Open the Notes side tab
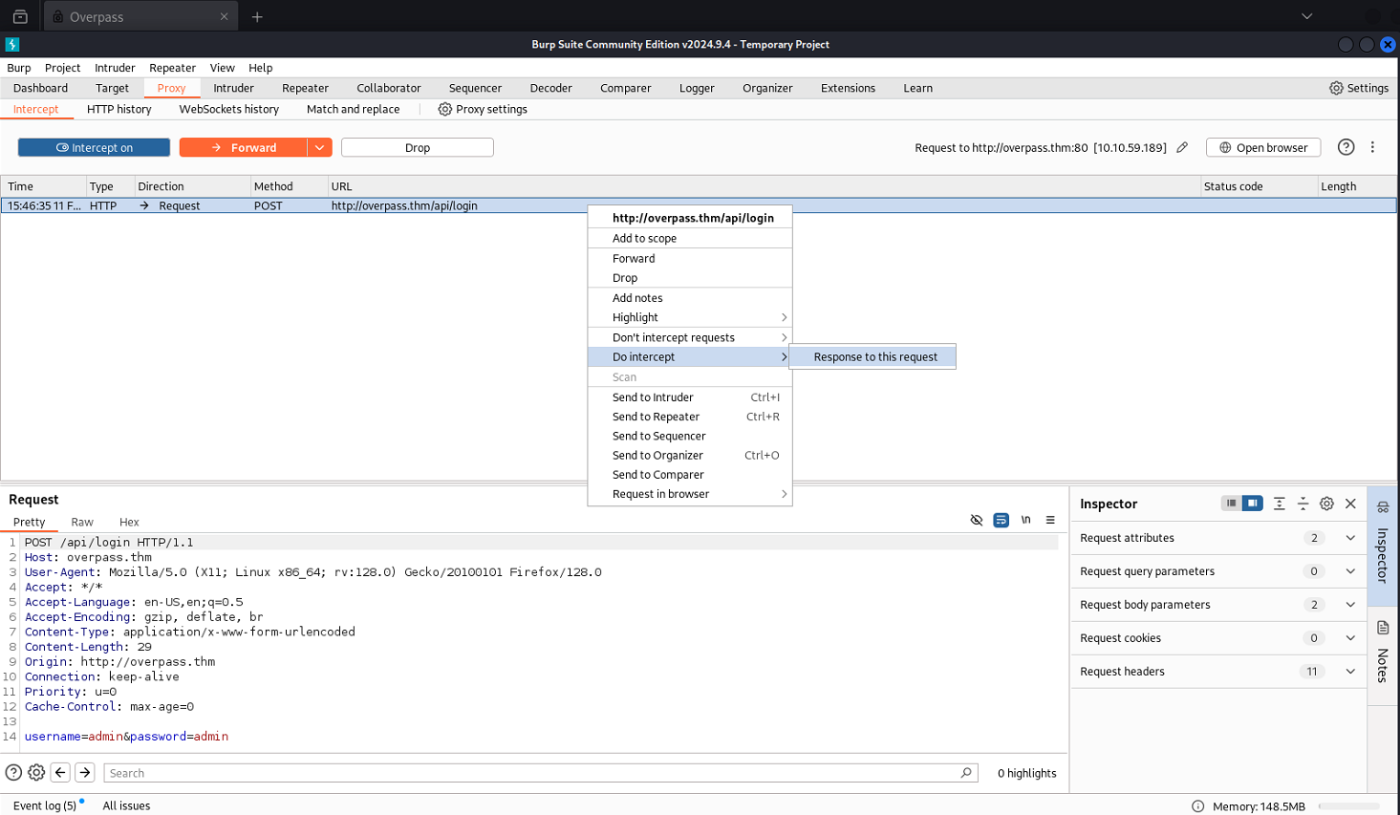 (1383, 654)
